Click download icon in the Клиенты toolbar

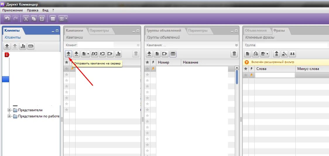click(15, 46)
